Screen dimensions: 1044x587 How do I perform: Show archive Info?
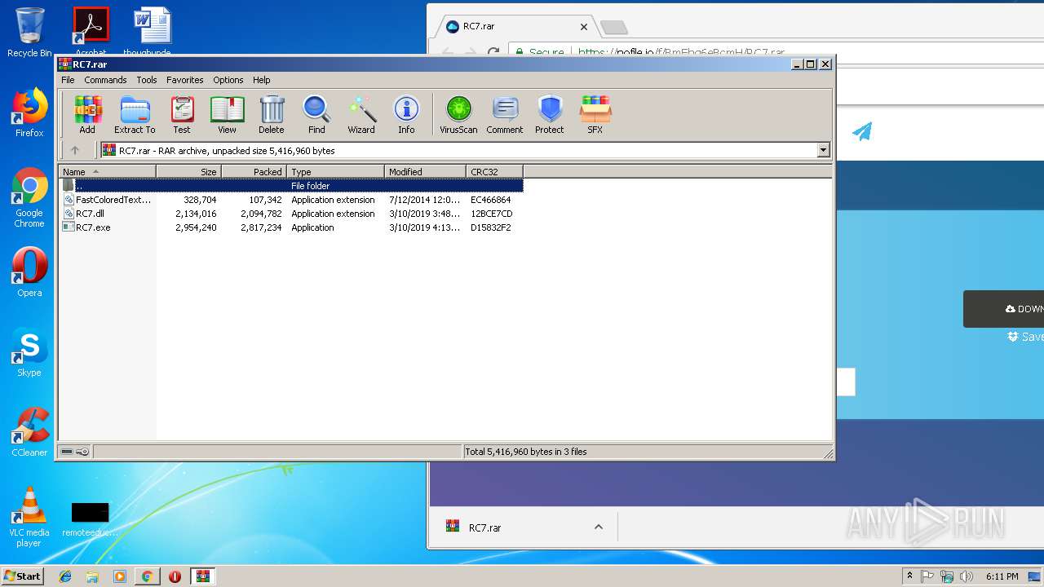coord(406,114)
